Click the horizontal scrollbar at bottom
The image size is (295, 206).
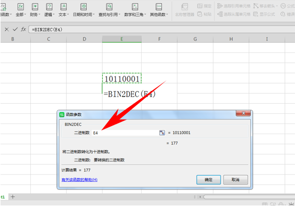pyautogui.click(x=249, y=197)
